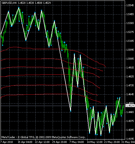
Task: Click the 1.5005 price axis label
Action: coord(130,59)
